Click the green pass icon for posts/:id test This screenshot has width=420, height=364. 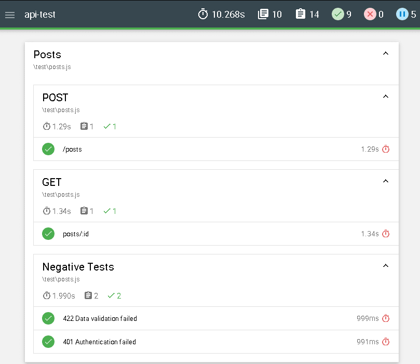[48, 234]
